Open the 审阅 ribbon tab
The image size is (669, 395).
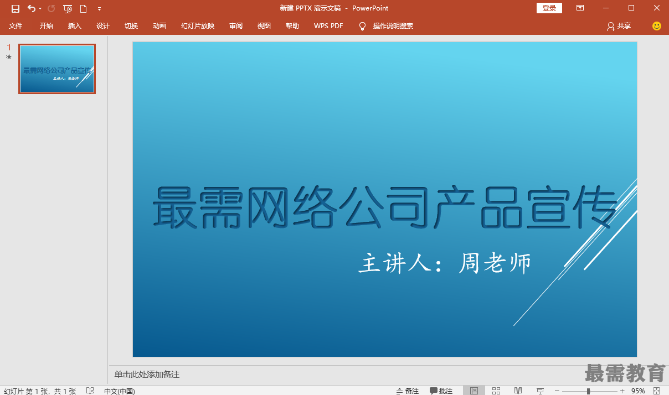(x=236, y=26)
